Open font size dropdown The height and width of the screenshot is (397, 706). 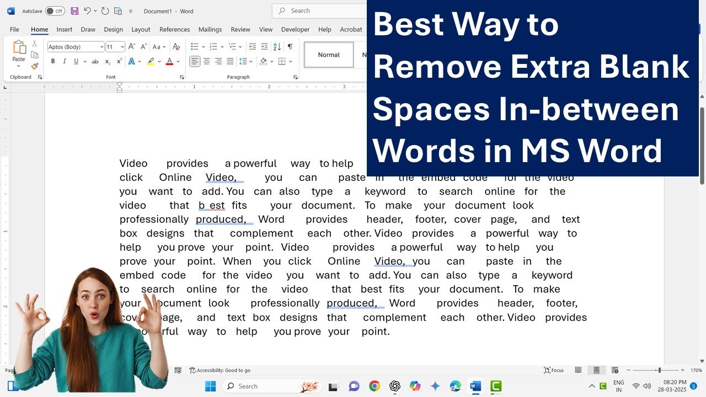tap(122, 47)
